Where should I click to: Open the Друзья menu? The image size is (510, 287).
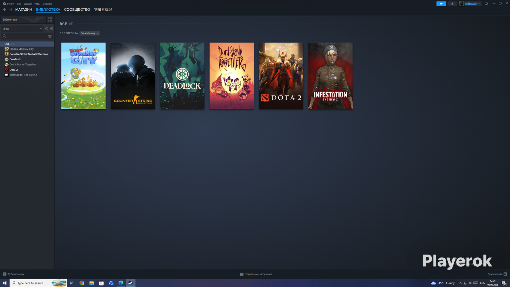pyautogui.click(x=28, y=4)
